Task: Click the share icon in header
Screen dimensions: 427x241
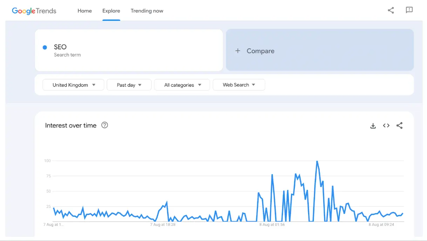Action: click(x=391, y=10)
